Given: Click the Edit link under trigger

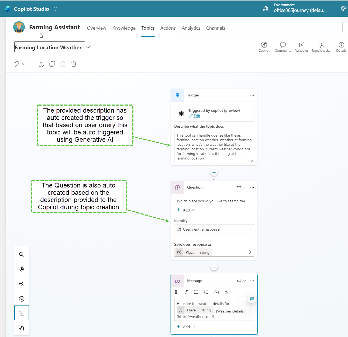Looking at the screenshot, I should (197, 116).
